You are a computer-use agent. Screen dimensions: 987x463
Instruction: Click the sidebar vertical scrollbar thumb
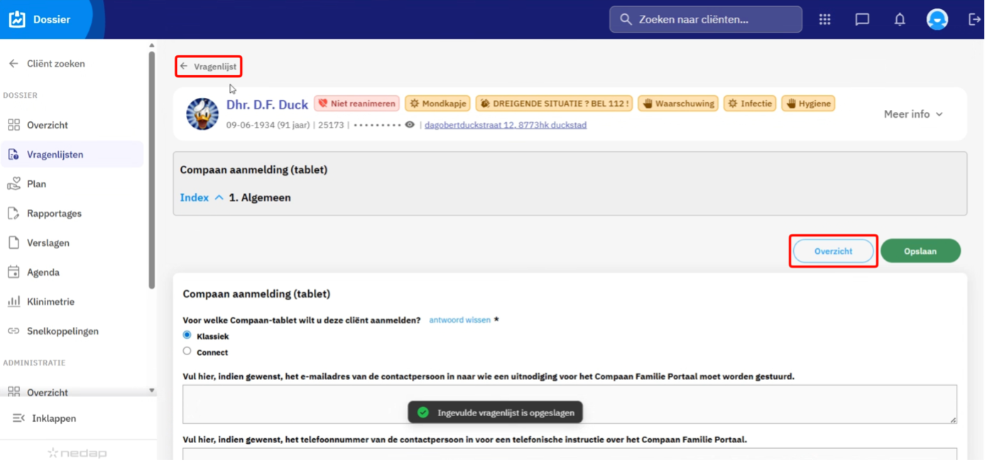click(151, 170)
